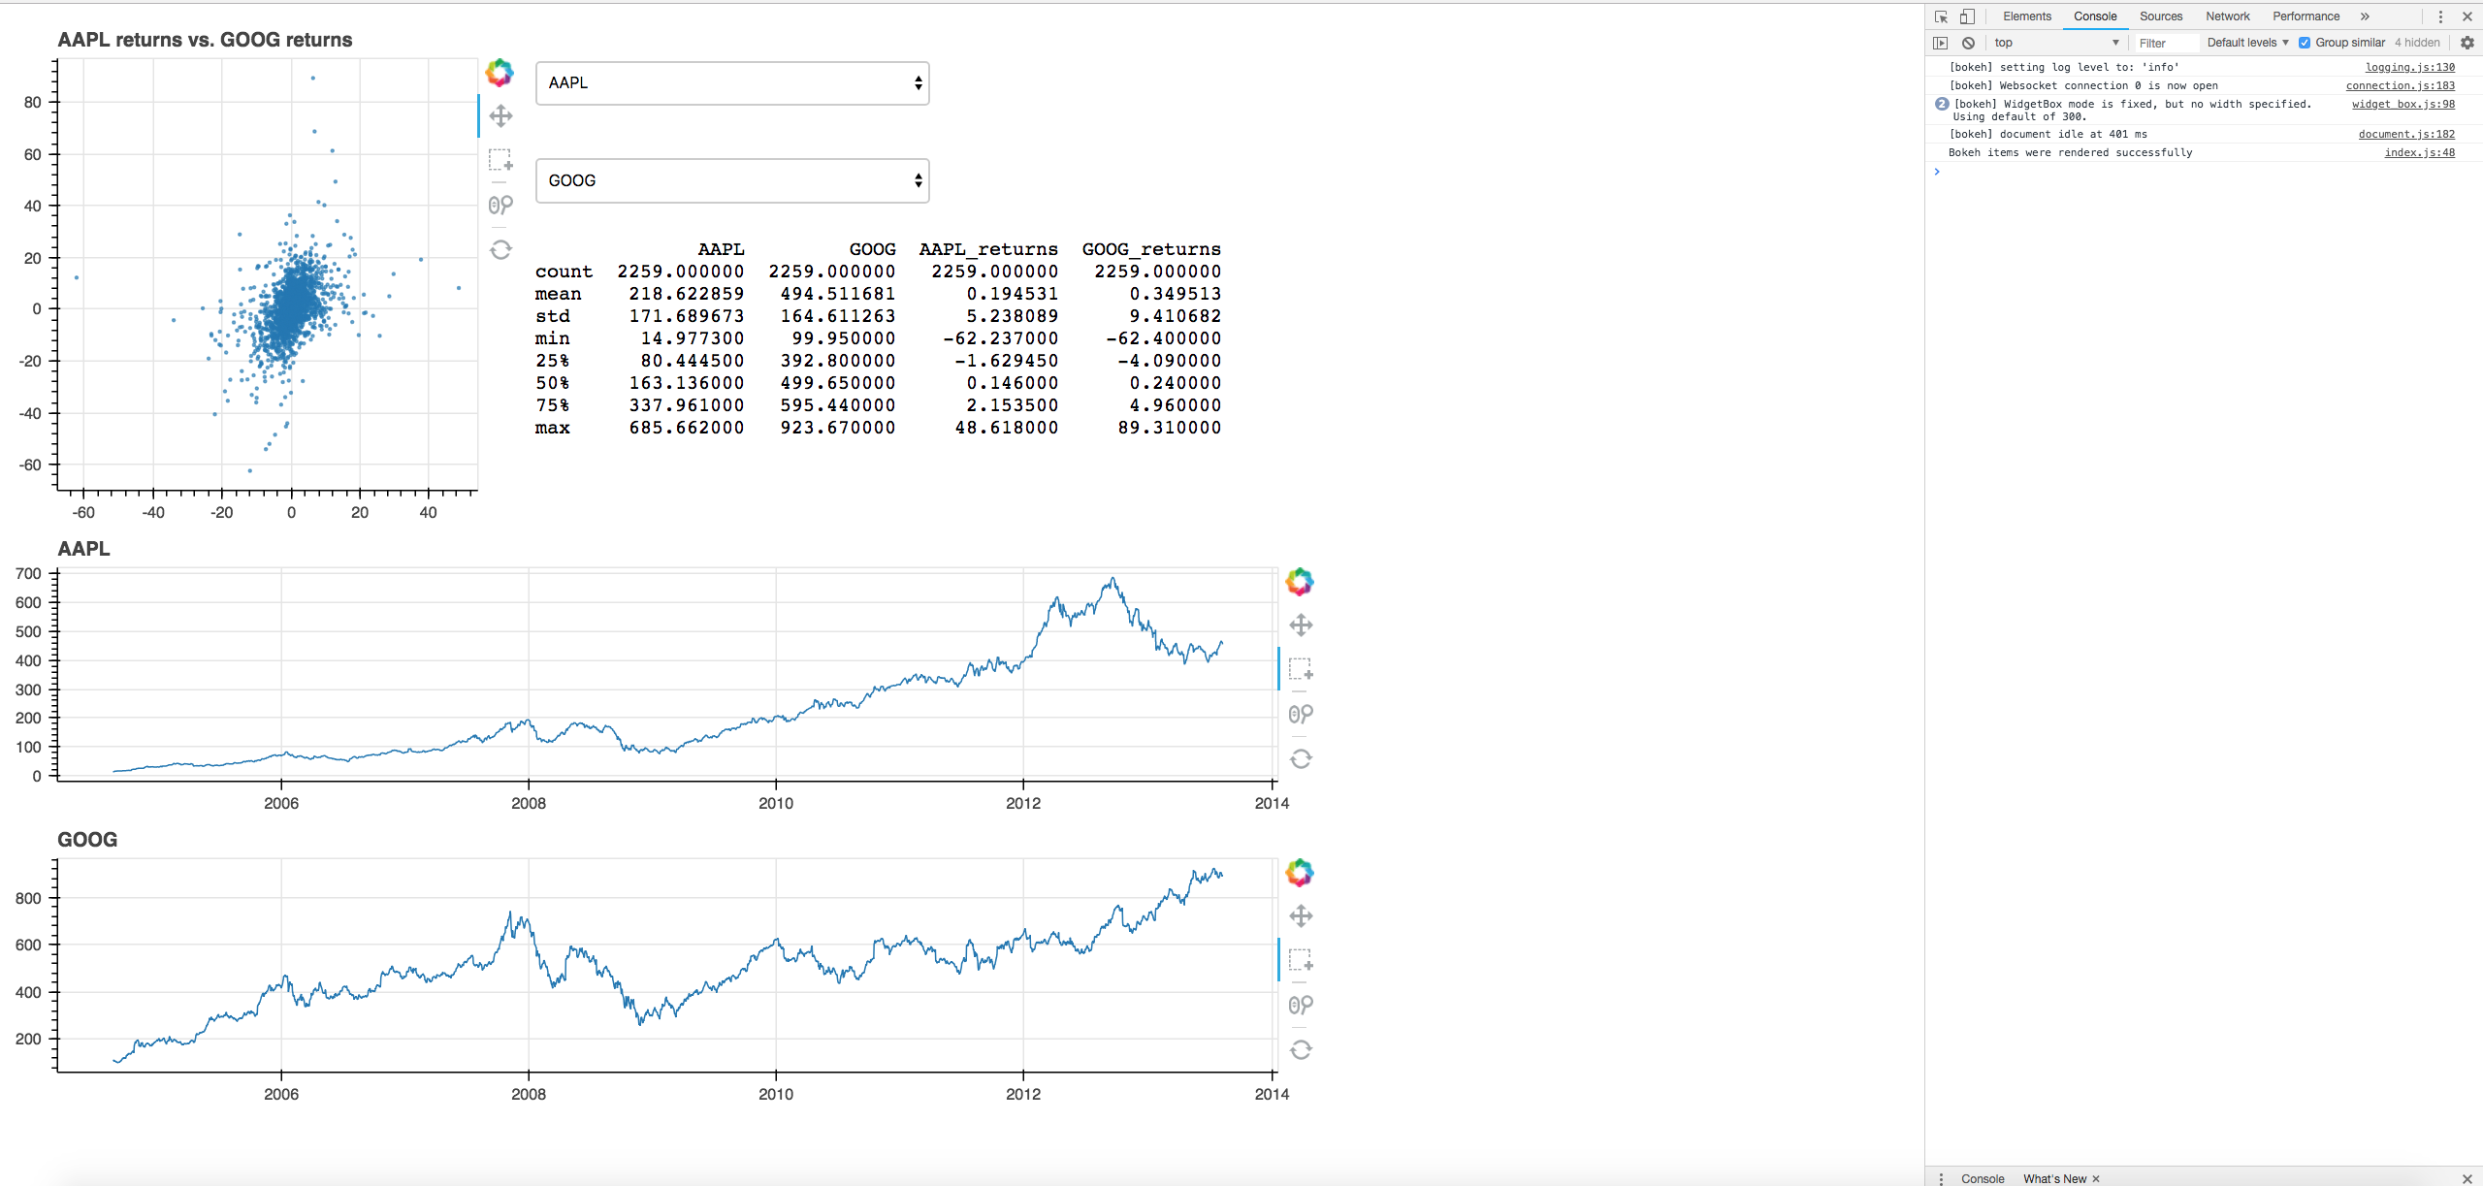Close the bottom drawer

2467,1178
